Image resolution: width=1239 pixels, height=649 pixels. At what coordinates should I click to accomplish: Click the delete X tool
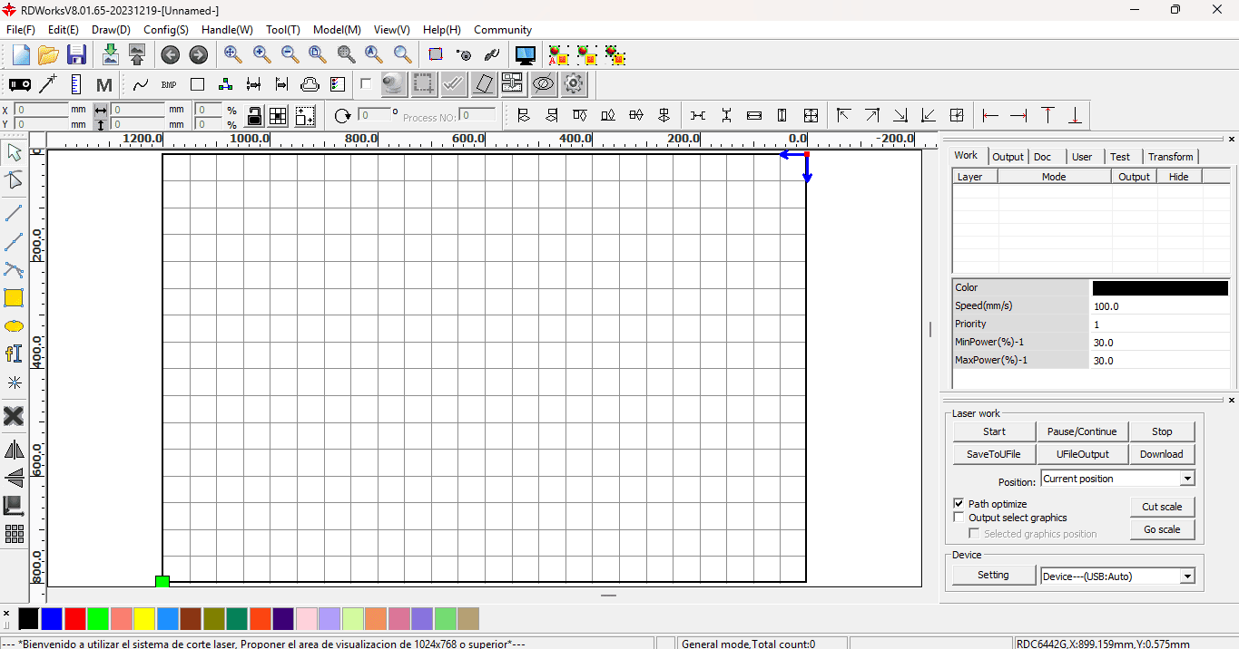(x=14, y=416)
